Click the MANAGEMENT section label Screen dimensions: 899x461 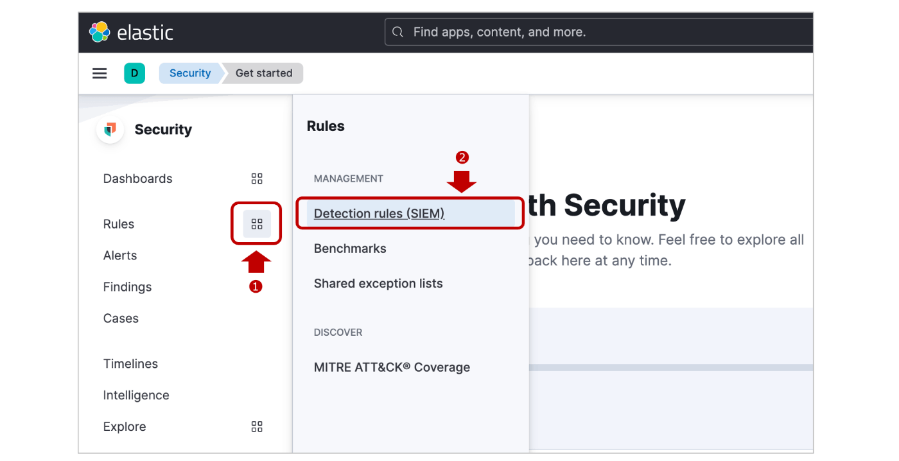coord(349,178)
